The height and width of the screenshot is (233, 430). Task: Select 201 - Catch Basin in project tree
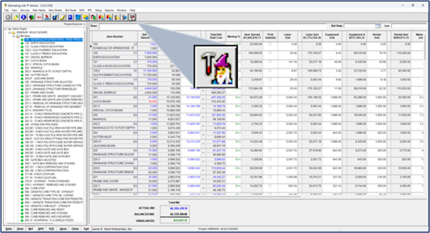click(x=30, y=60)
